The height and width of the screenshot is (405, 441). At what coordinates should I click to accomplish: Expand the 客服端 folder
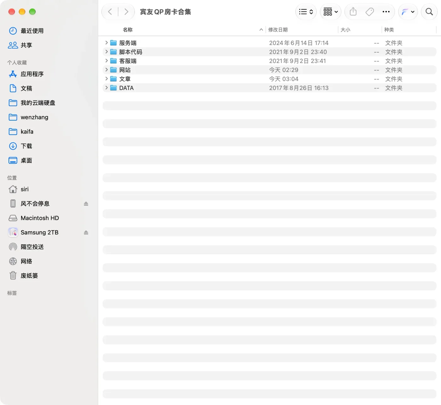pos(106,60)
